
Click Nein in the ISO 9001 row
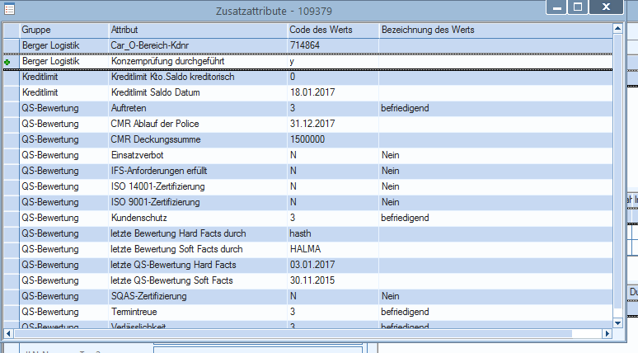(390, 202)
